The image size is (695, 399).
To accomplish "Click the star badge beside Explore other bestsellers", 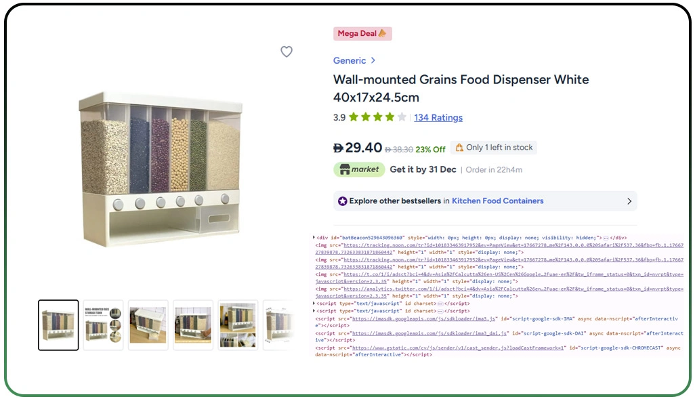I will [344, 201].
